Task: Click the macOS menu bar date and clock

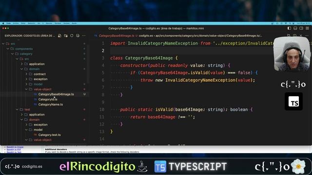Action: tap(303, 23)
